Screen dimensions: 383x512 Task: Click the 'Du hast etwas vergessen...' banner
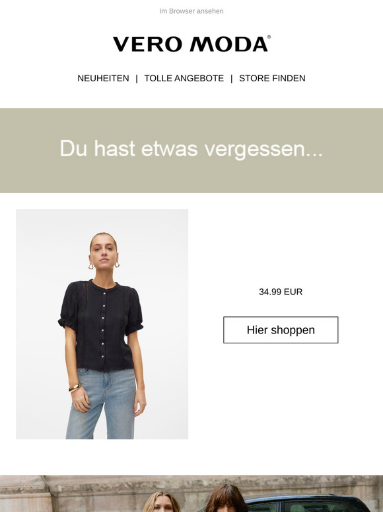[x=191, y=150]
